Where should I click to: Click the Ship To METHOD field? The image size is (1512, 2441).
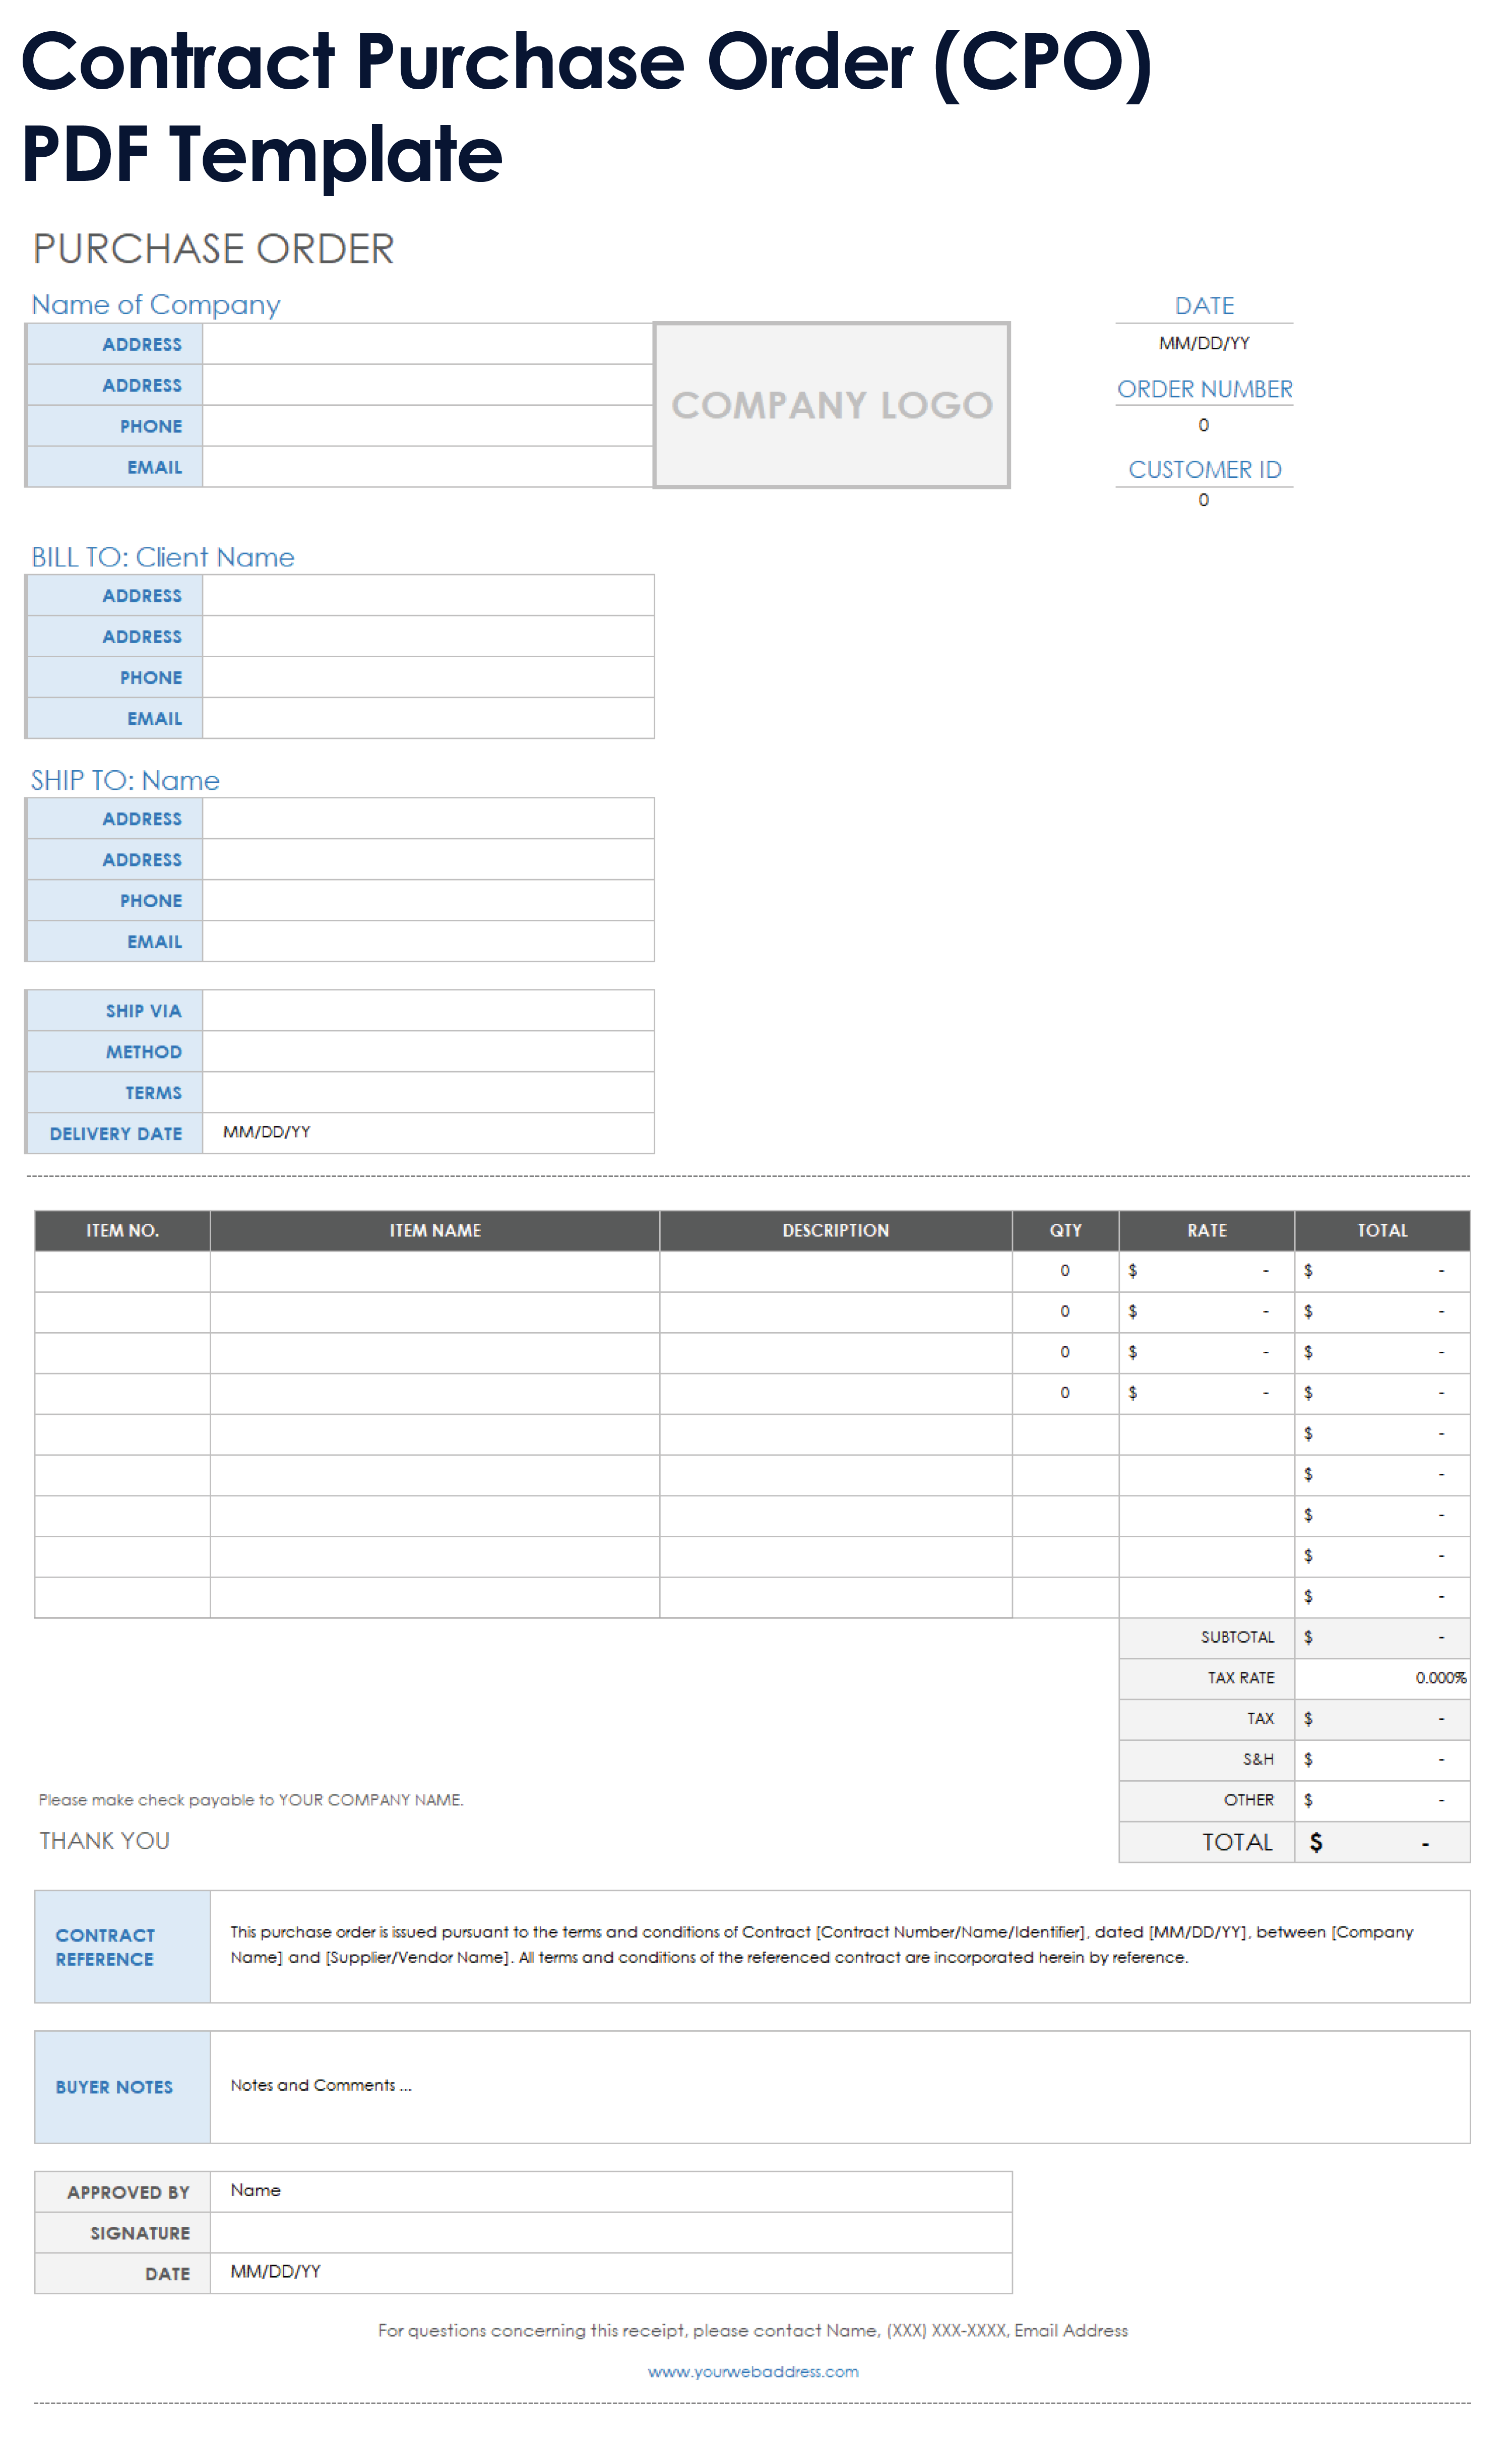tap(427, 1051)
